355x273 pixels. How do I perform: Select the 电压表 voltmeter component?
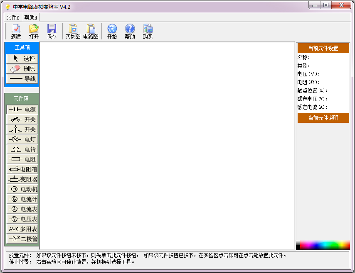tap(22, 219)
